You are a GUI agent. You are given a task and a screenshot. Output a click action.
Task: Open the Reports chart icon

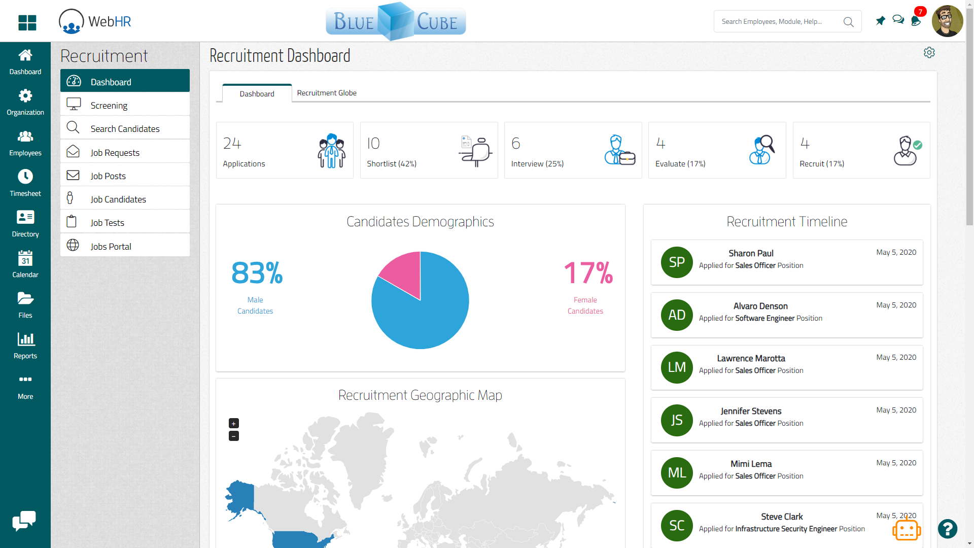pyautogui.click(x=25, y=339)
